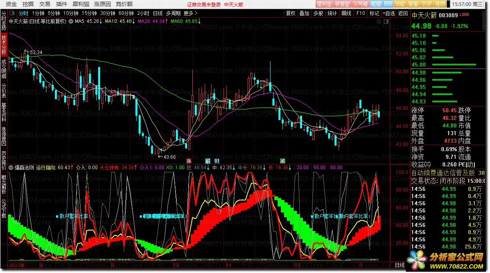Viewport: 490px width, 273px height.
Task: Click the 返回 back button
Action: [x=403, y=13]
